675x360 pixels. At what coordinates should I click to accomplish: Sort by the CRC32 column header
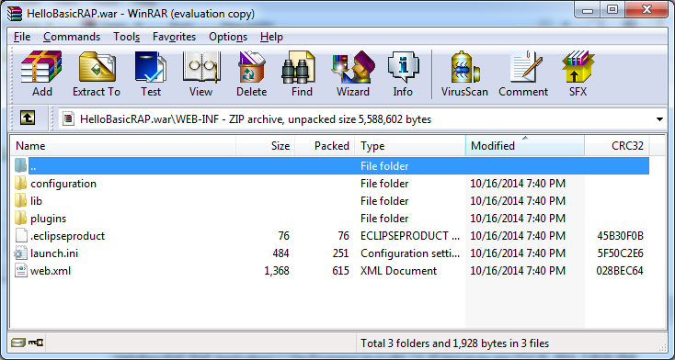[617, 146]
